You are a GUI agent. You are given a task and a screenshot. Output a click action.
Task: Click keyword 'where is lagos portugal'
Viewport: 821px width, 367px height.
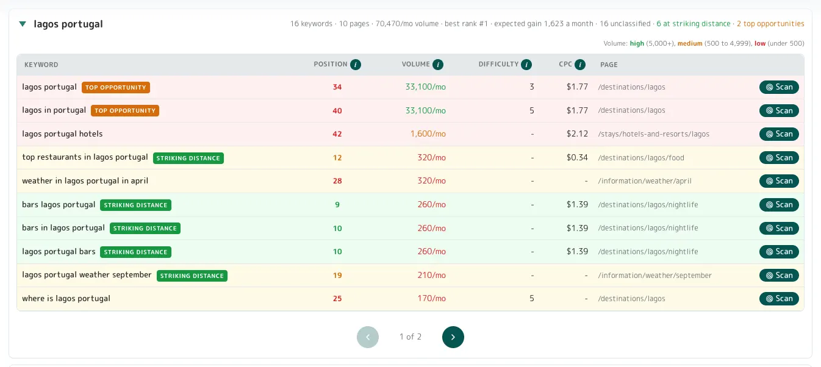[66, 298]
